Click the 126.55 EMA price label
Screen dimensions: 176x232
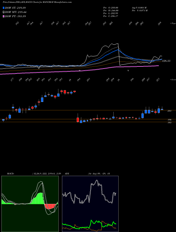(x=166, y=61)
